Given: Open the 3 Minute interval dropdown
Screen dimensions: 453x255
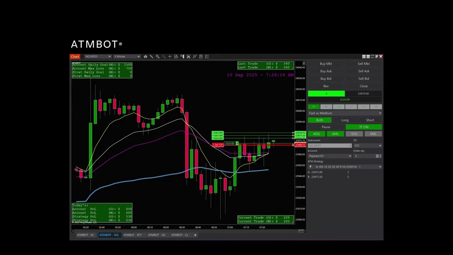Looking at the screenshot, I should [127, 56].
